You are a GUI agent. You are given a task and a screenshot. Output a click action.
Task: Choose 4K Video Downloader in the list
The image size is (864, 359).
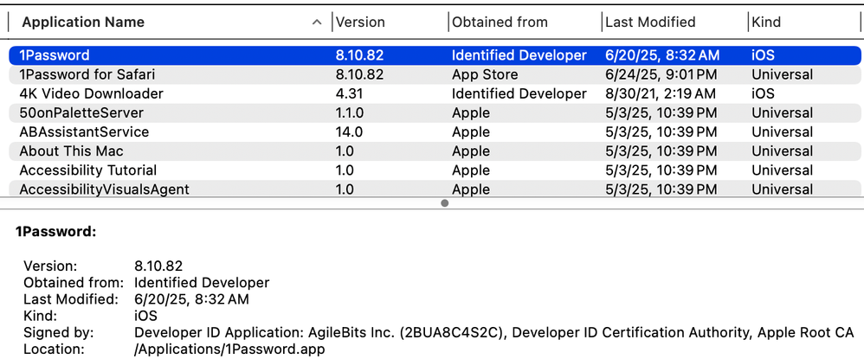pos(91,93)
